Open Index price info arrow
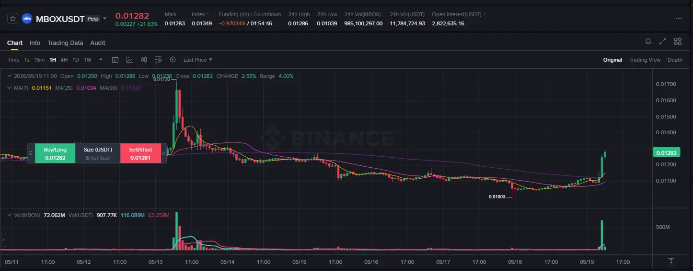 tap(207, 14)
